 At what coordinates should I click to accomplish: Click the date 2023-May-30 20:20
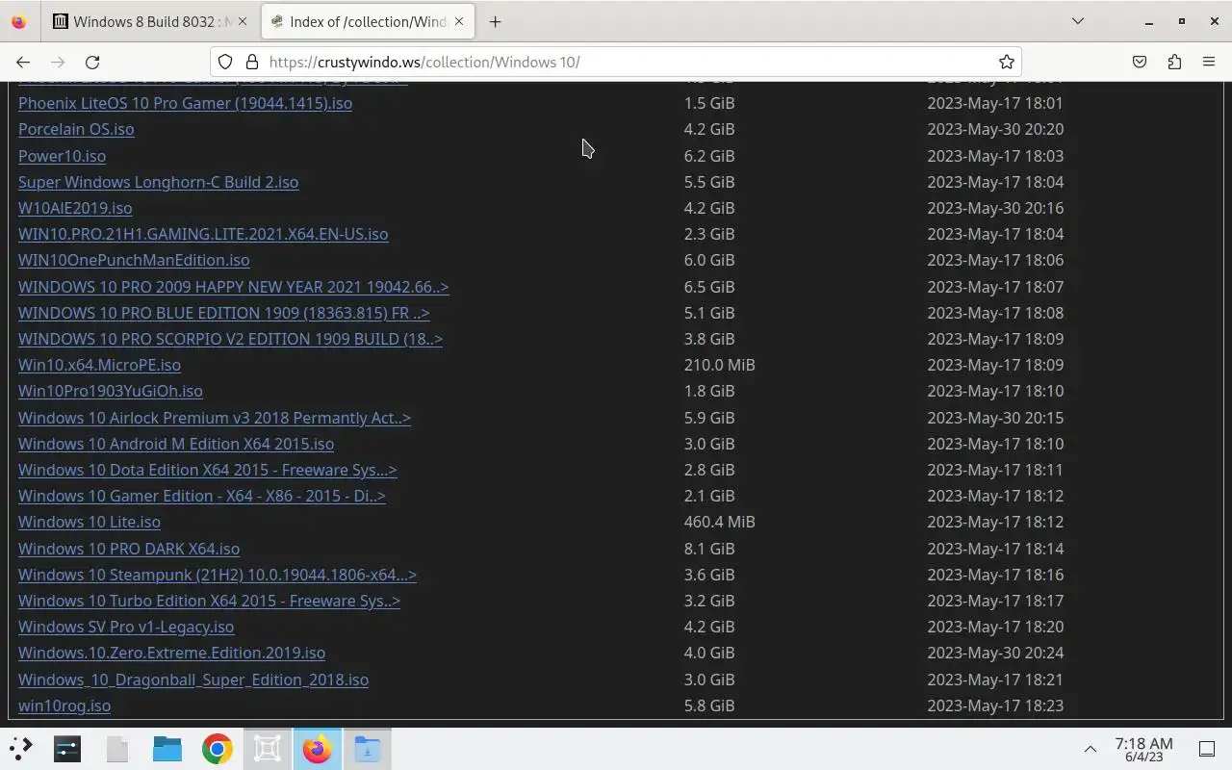(x=995, y=129)
